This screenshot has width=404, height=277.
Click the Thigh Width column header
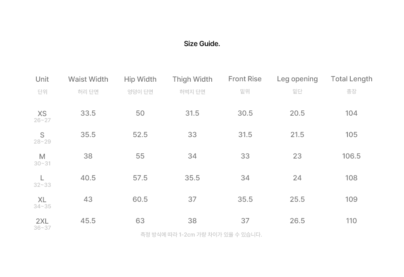[192, 79]
